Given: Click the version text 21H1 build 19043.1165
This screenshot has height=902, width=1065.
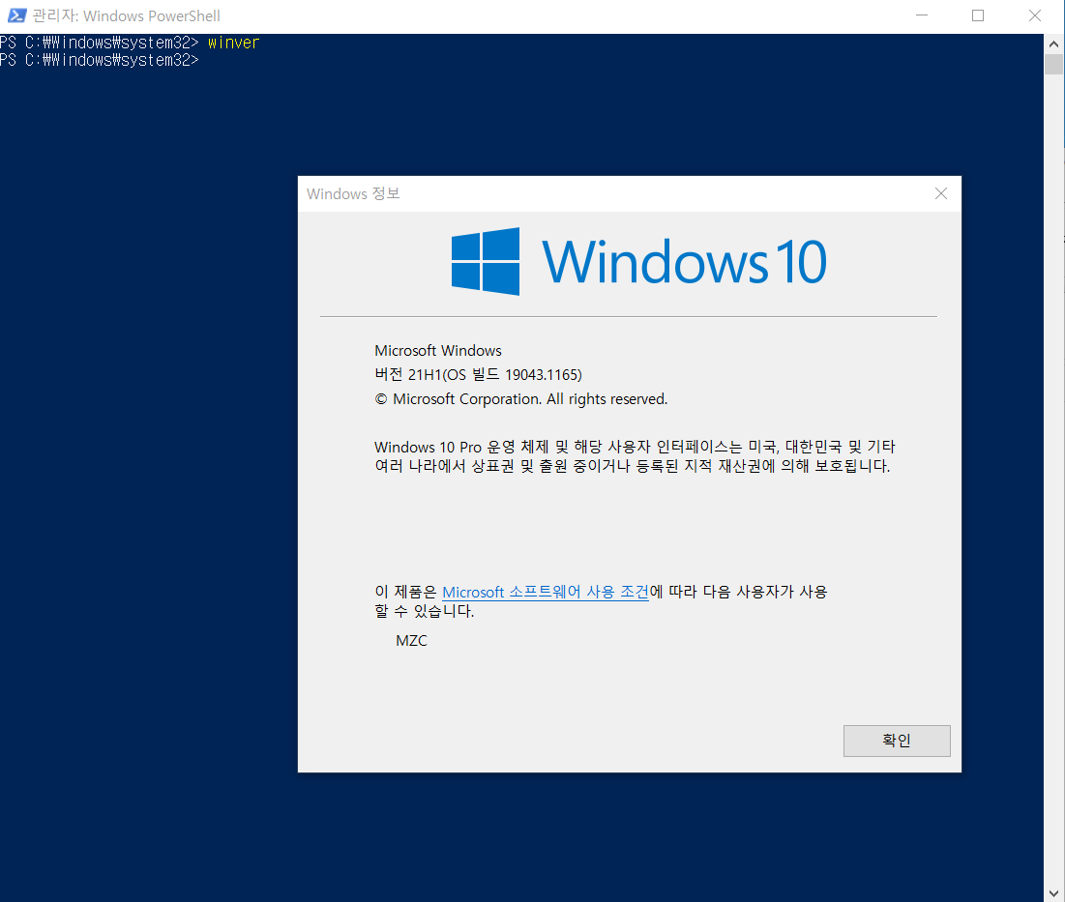Looking at the screenshot, I should click(x=478, y=375).
